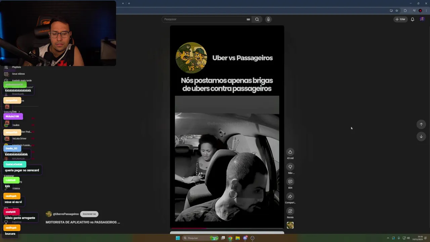Viewport: 430px width, 242px height.
Task: Click the Criar create button
Action: [400, 19]
